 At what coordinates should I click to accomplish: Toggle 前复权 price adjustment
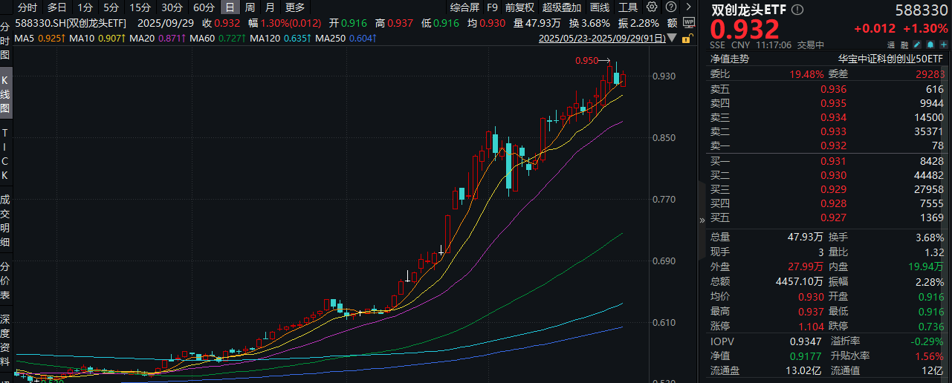[x=519, y=7]
